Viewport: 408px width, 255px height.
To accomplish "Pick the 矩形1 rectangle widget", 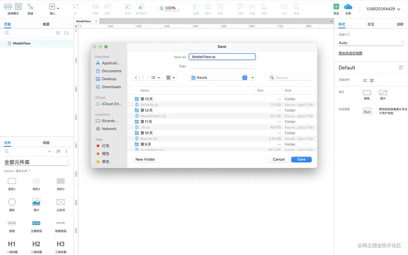I will click(12, 181).
